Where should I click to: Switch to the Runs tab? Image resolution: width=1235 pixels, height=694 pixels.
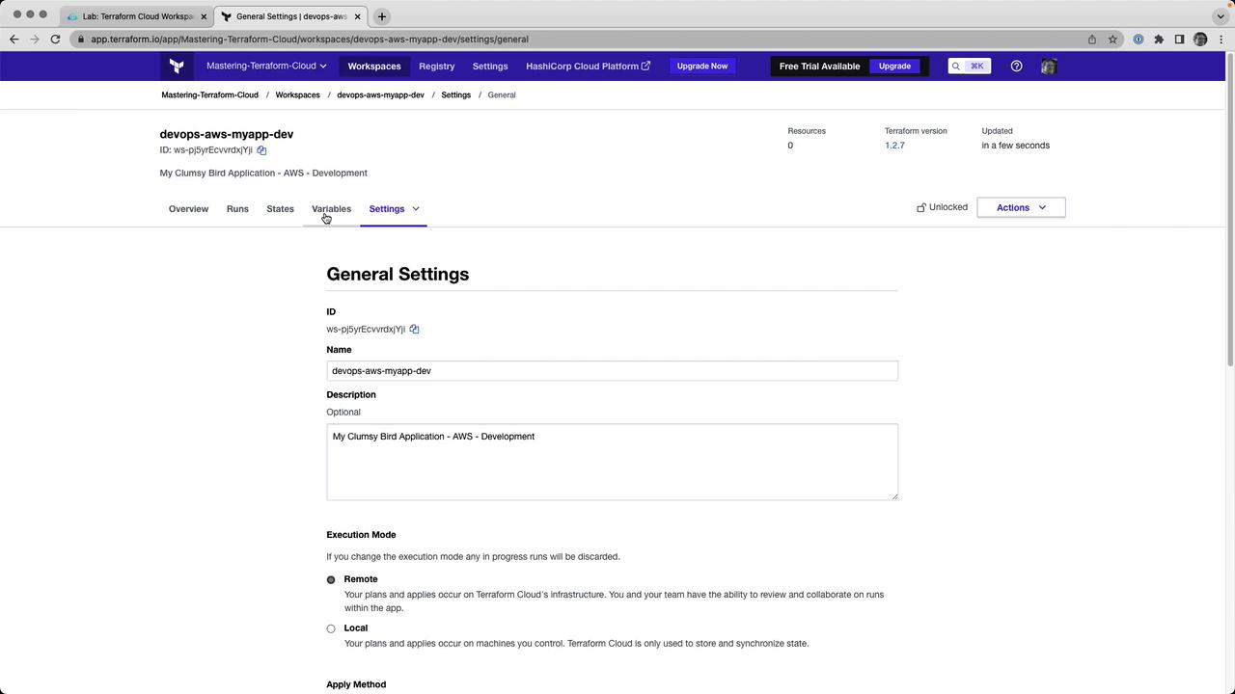[x=237, y=209]
